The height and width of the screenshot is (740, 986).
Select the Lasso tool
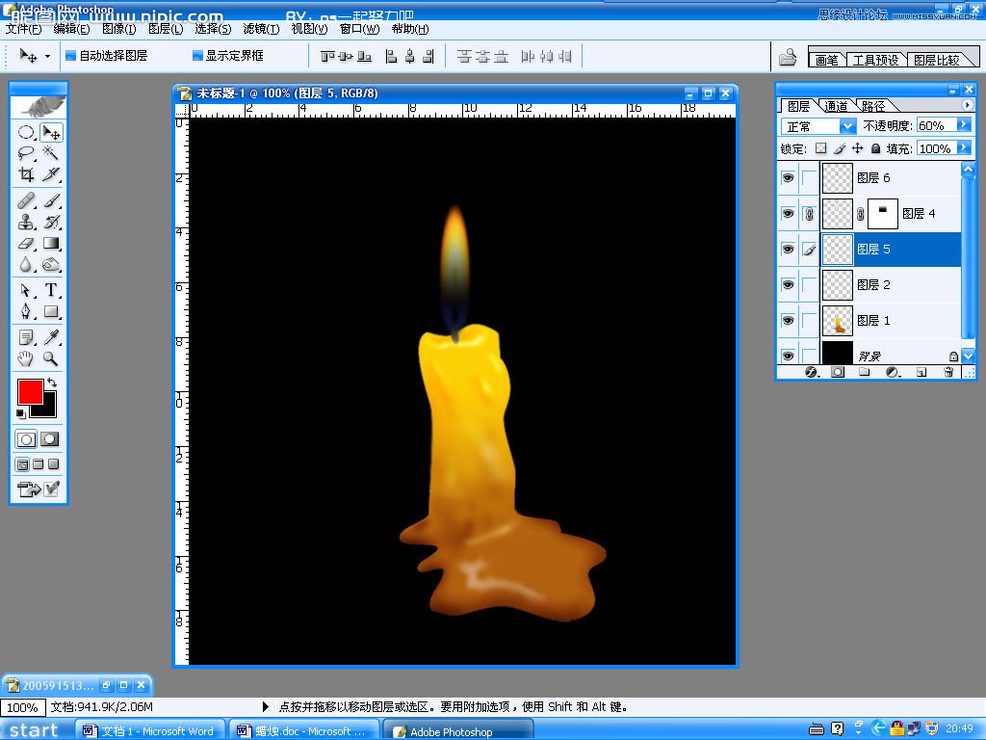point(26,153)
